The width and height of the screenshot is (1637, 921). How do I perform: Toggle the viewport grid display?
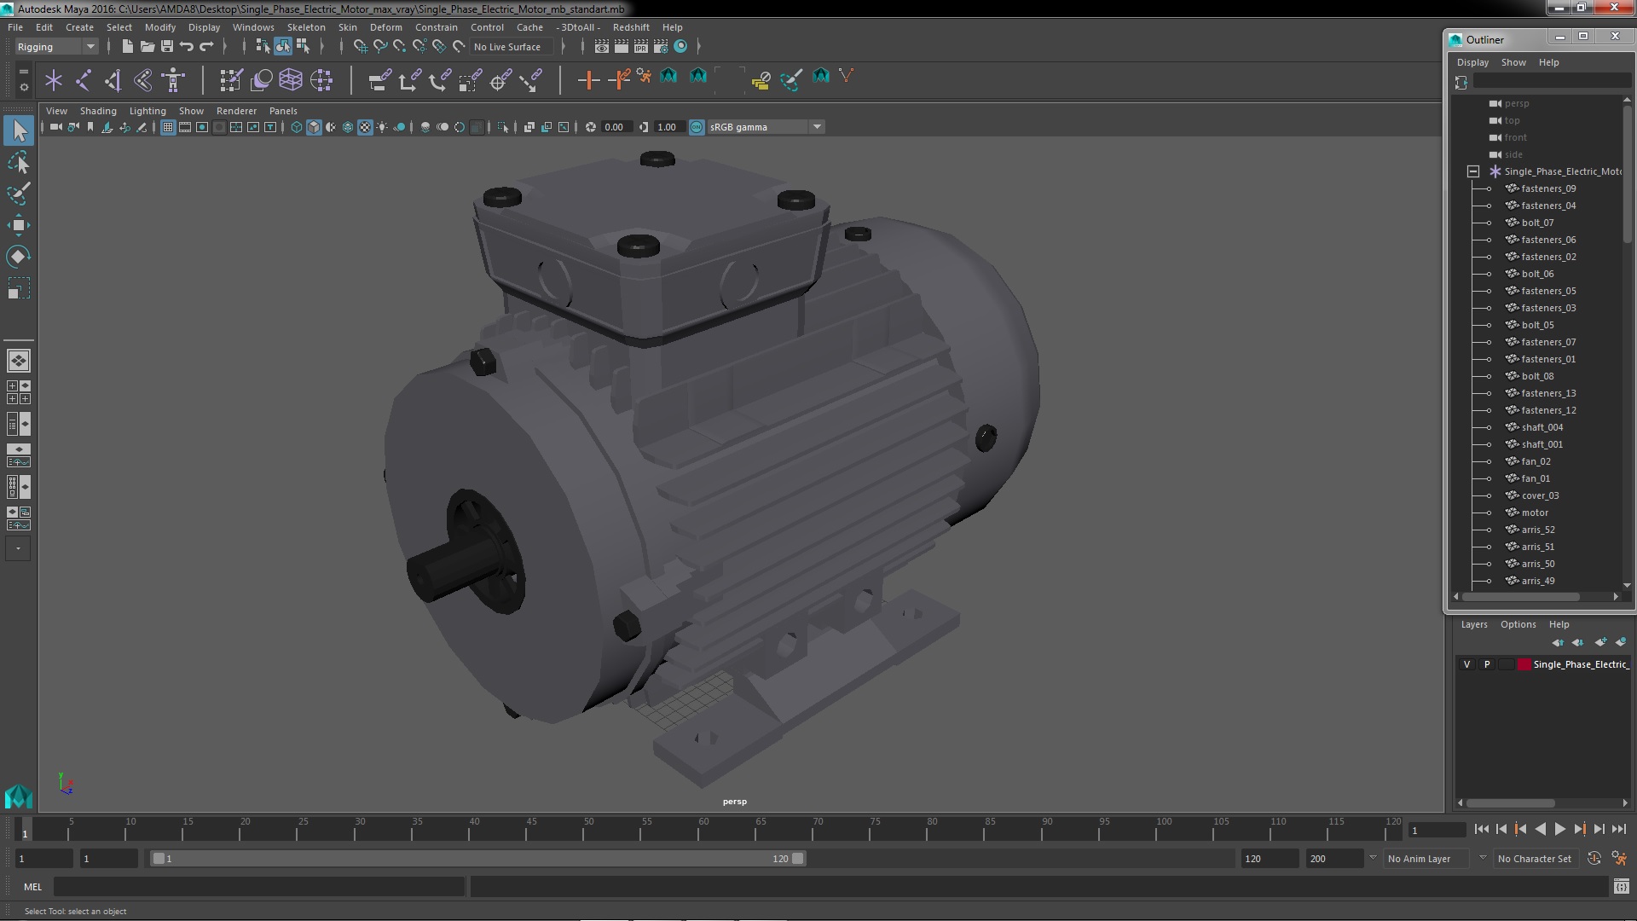tap(168, 127)
